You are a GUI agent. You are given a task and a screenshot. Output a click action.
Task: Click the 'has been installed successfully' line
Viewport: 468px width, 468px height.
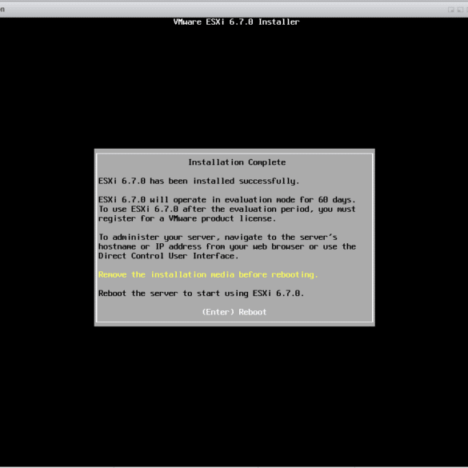coord(198,181)
